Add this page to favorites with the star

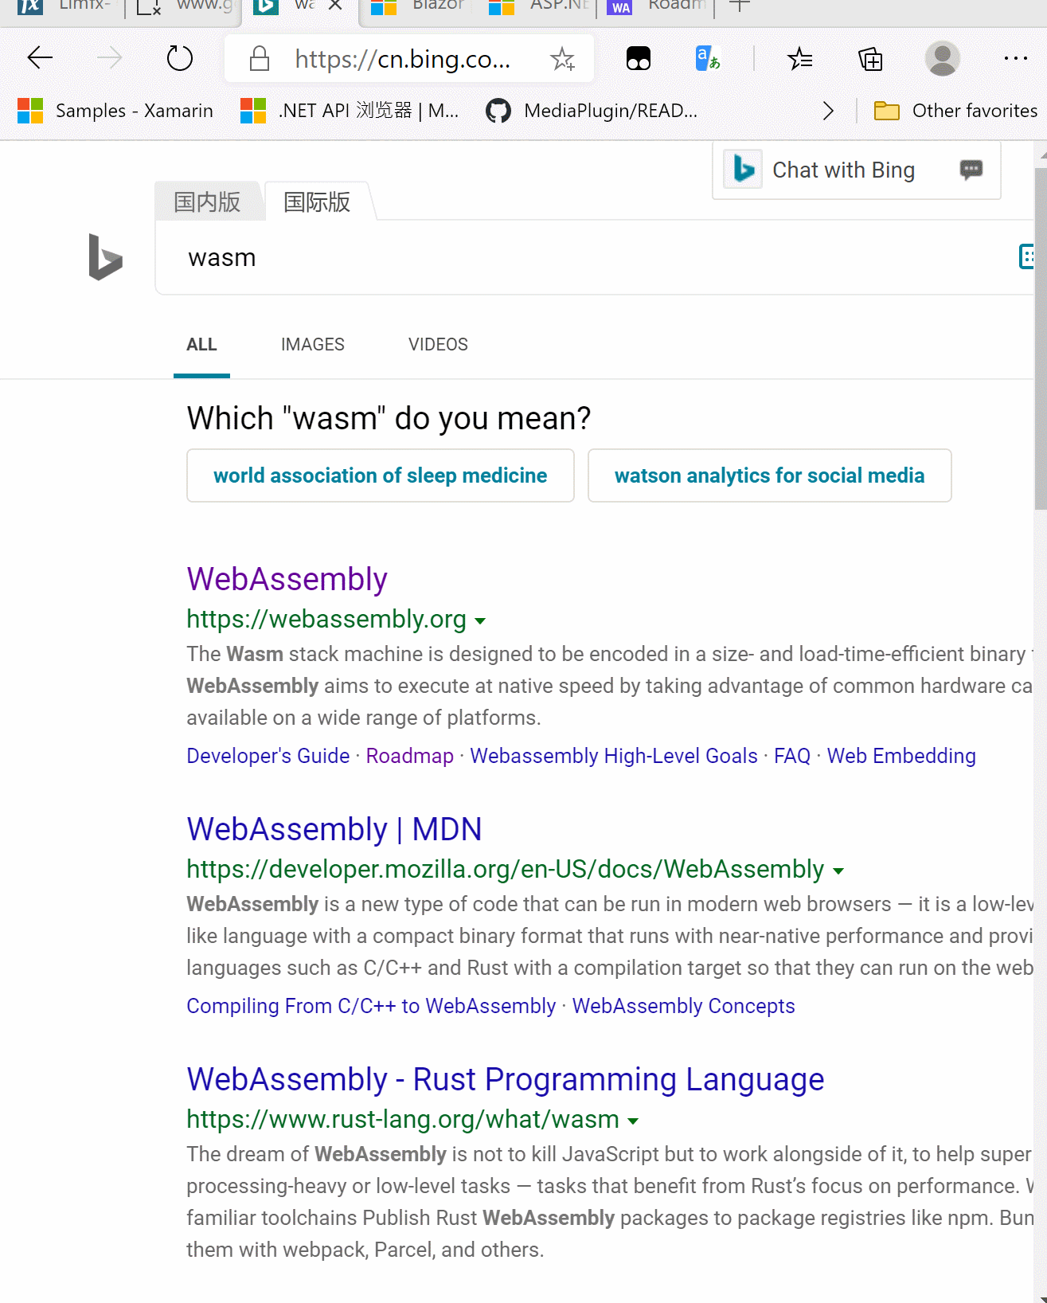[563, 58]
